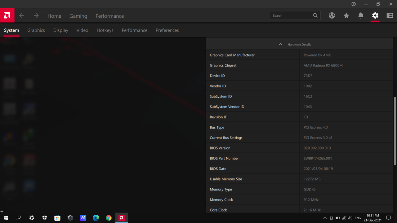Open the notifications bell
Viewport: 397px width, 223px height.
pyautogui.click(x=360, y=15)
